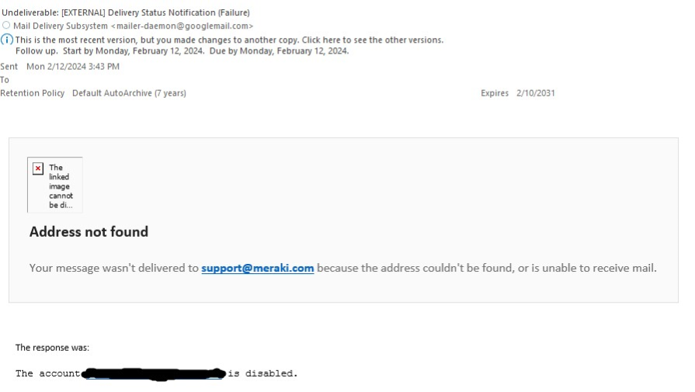Click the sender presence status circle
This screenshot has width=695, height=392.
(6, 26)
